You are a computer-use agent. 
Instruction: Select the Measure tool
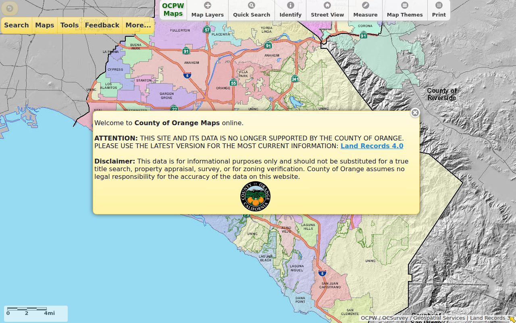click(365, 10)
